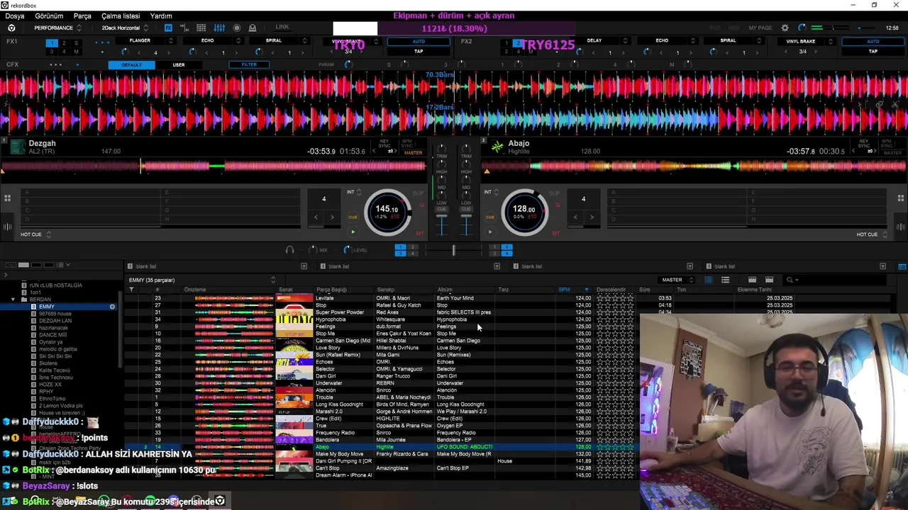Click the headphones cue icon
Viewport: 908px width, 510px height.
coord(289,250)
